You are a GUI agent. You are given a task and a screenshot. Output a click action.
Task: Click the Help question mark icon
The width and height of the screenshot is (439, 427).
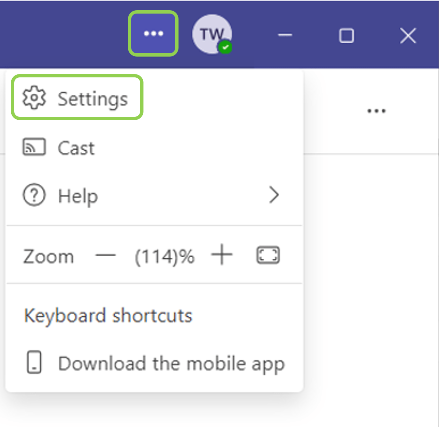coord(34,195)
